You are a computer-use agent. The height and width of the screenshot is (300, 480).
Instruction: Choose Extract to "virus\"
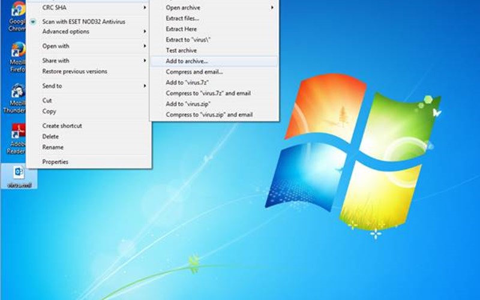pyautogui.click(x=214, y=40)
